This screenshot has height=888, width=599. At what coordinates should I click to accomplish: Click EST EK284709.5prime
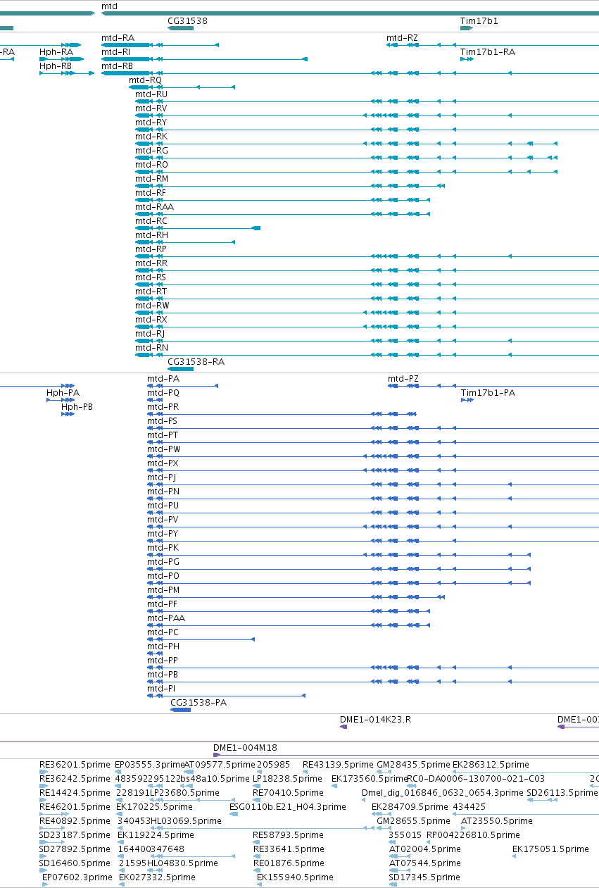click(410, 807)
